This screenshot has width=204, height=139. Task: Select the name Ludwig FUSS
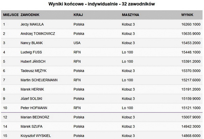click(32, 52)
